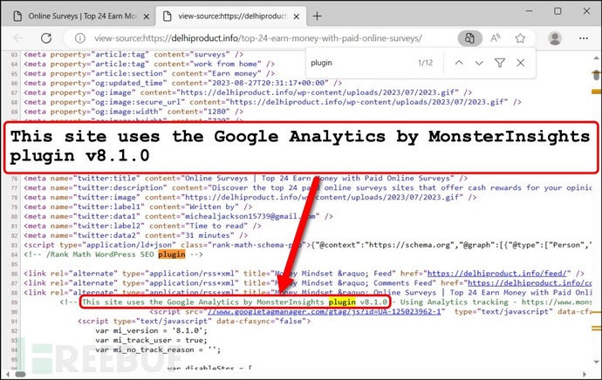Click the horizontal scrollbar thumb

pyautogui.click(x=20, y=374)
